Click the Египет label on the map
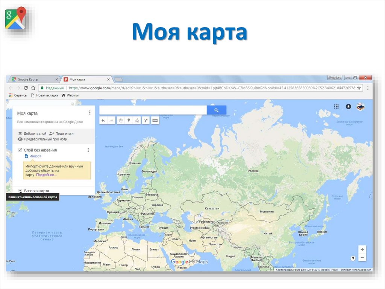 pyautogui.click(x=154, y=249)
